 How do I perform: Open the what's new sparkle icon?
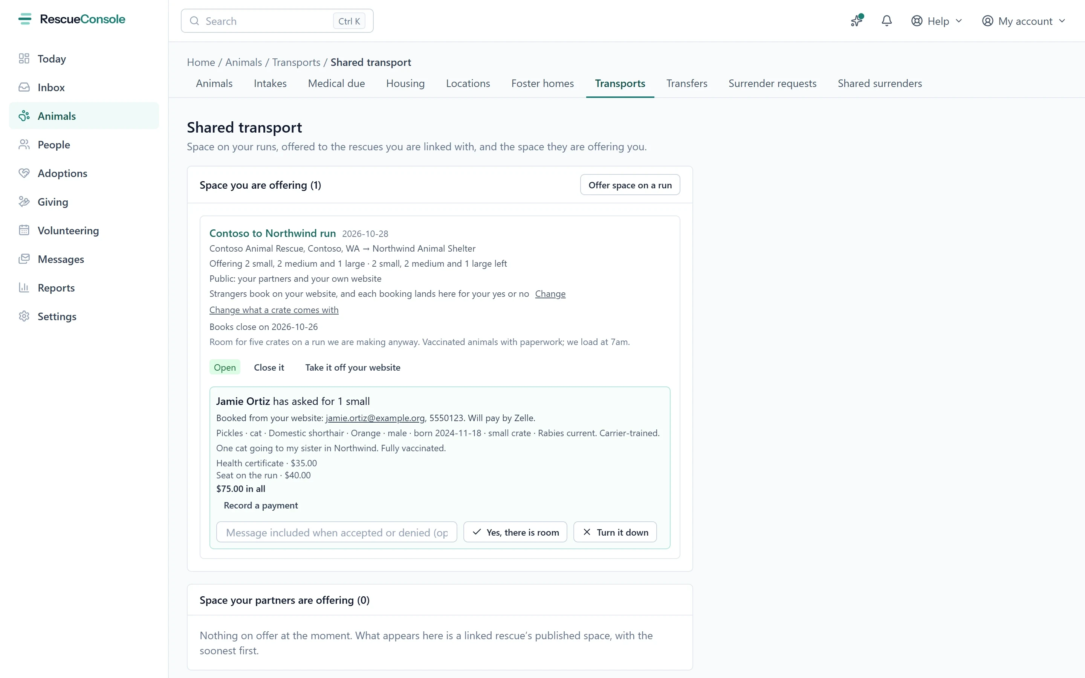pyautogui.click(x=857, y=21)
